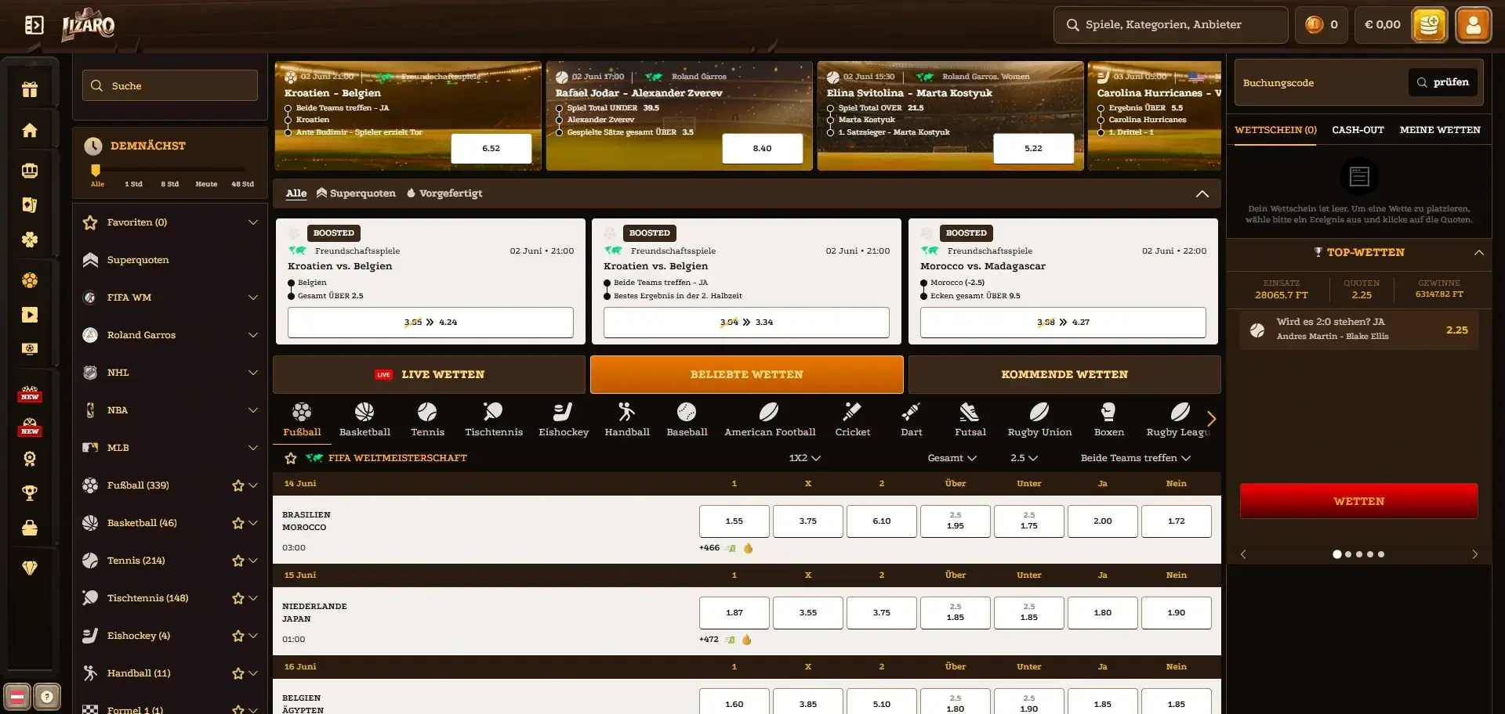Collapse the Top-Wetten panel
The width and height of the screenshot is (1505, 714).
pyautogui.click(x=1478, y=252)
